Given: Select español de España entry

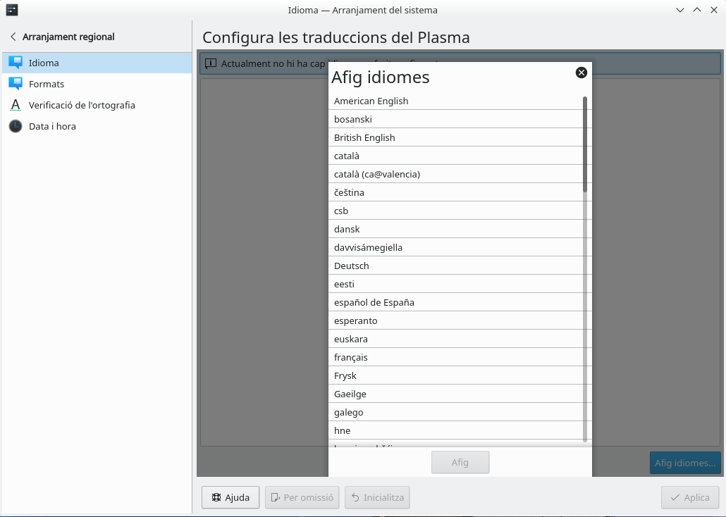Looking at the screenshot, I should 374,302.
